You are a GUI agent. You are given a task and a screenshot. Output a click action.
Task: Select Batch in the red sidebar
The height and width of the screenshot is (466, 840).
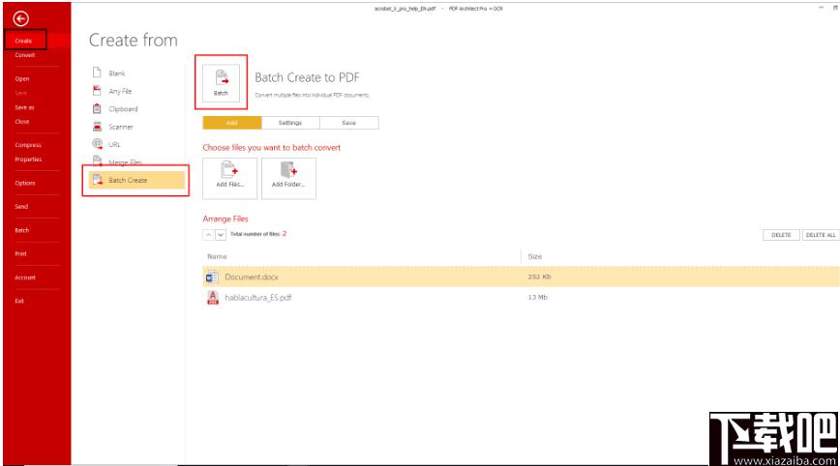22,230
